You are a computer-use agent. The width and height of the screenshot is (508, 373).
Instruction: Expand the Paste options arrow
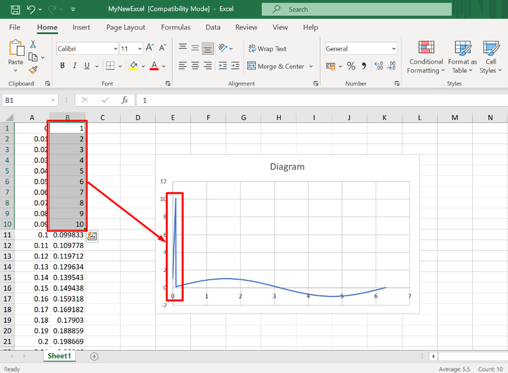[x=16, y=70]
